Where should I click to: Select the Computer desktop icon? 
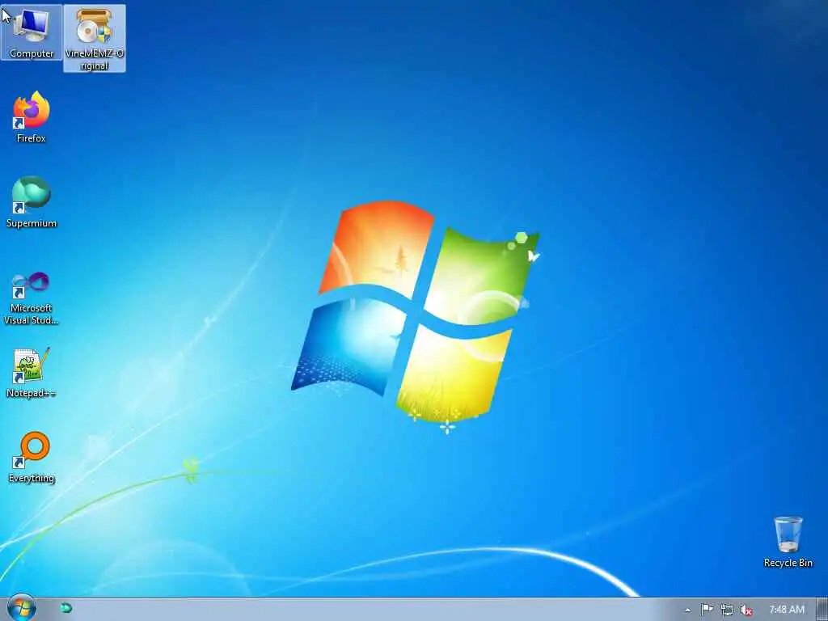[32, 32]
